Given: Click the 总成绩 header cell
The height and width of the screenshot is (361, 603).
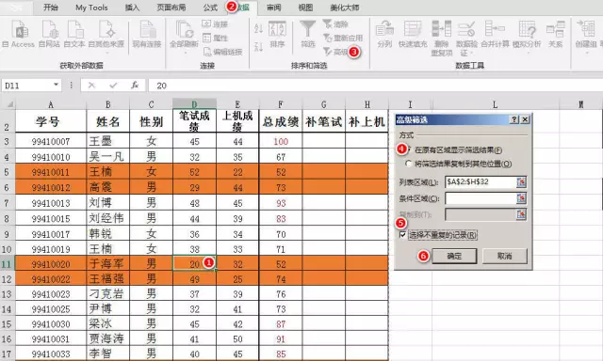Looking at the screenshot, I should point(281,121).
